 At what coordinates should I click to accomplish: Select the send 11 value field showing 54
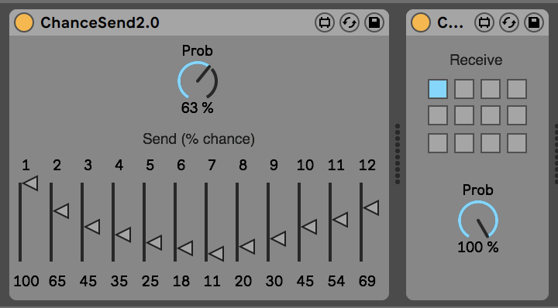click(x=336, y=281)
